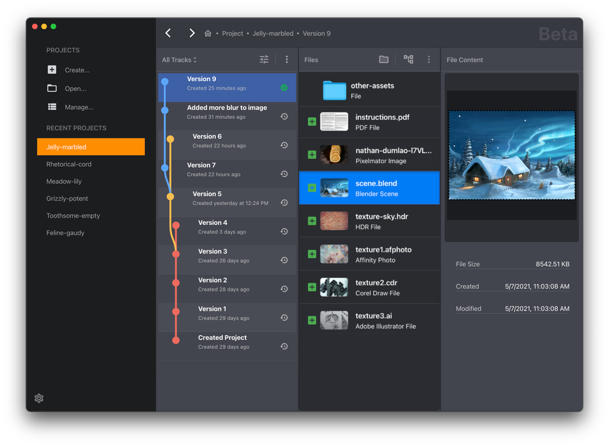
Task: Navigate back with left arrow
Action: click(168, 33)
